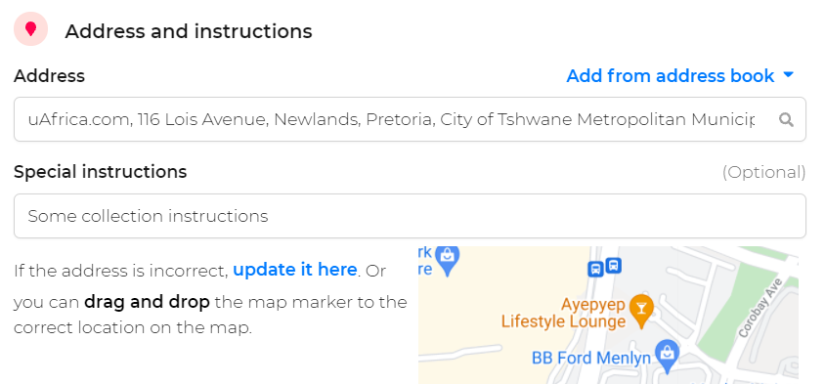
Task: Open the address book dropdown caret
Action: (788, 75)
